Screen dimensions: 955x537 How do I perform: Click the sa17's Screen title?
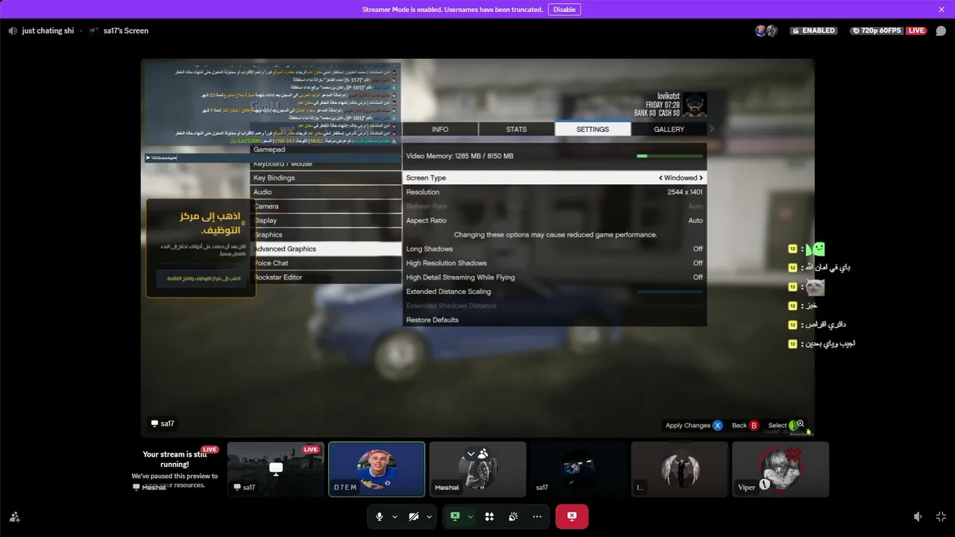[x=126, y=31]
